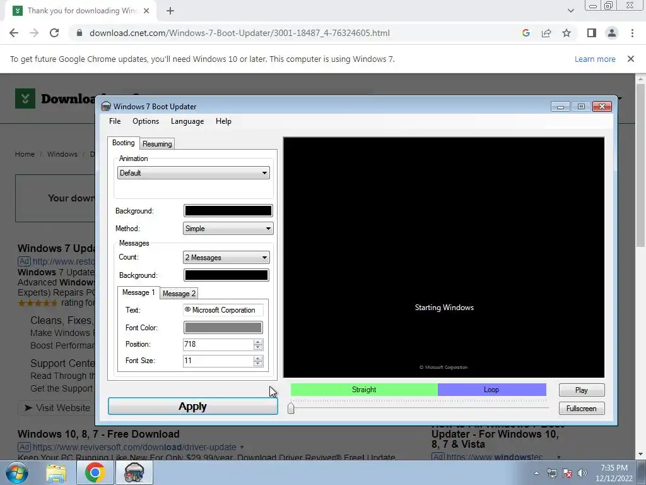Click the volume speaker tray icon
This screenshot has height=485, width=646.
582,473
